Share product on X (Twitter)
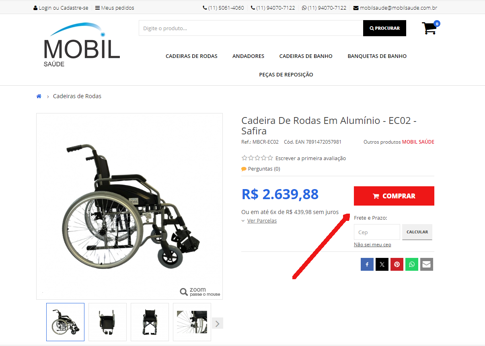This screenshot has height=346, width=485. point(382,264)
